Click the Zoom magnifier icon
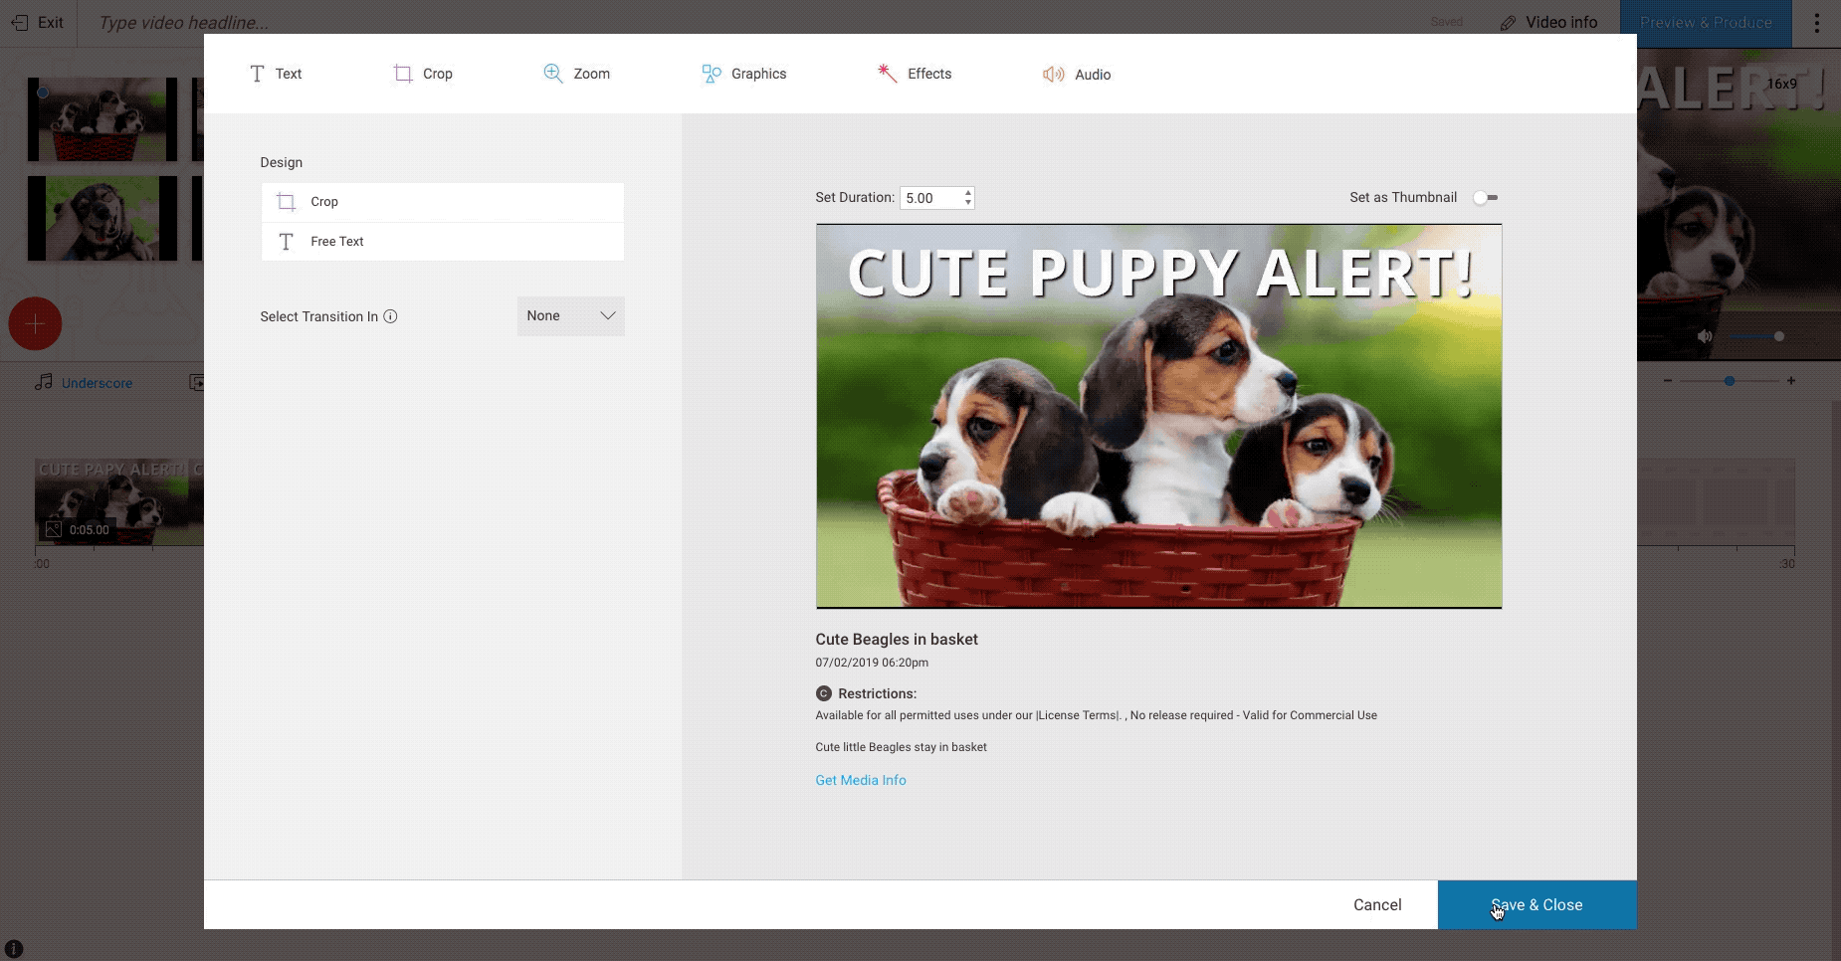This screenshot has height=961, width=1841. [553, 73]
